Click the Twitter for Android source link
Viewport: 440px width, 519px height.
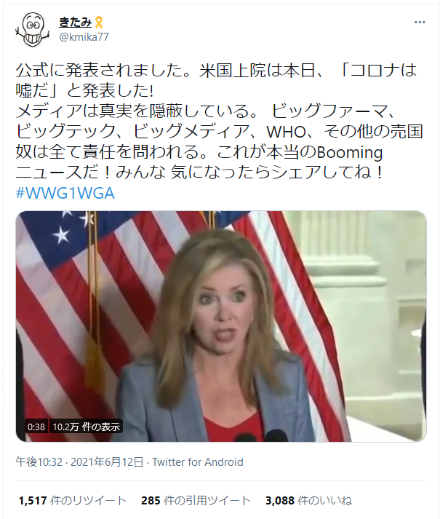[x=198, y=461]
